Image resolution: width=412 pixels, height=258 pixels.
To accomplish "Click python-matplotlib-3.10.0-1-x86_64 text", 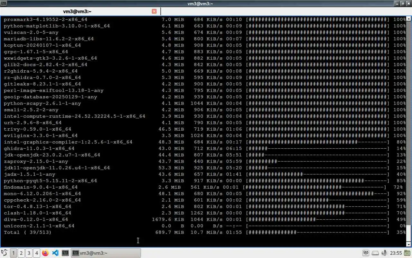I will coord(57,26).
